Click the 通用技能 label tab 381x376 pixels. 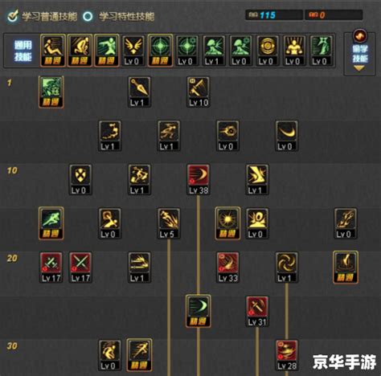point(23,51)
